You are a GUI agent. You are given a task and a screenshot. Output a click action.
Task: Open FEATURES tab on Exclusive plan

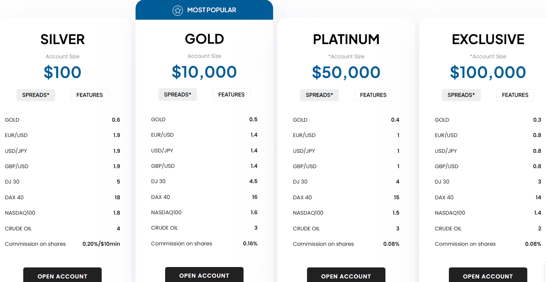(515, 95)
